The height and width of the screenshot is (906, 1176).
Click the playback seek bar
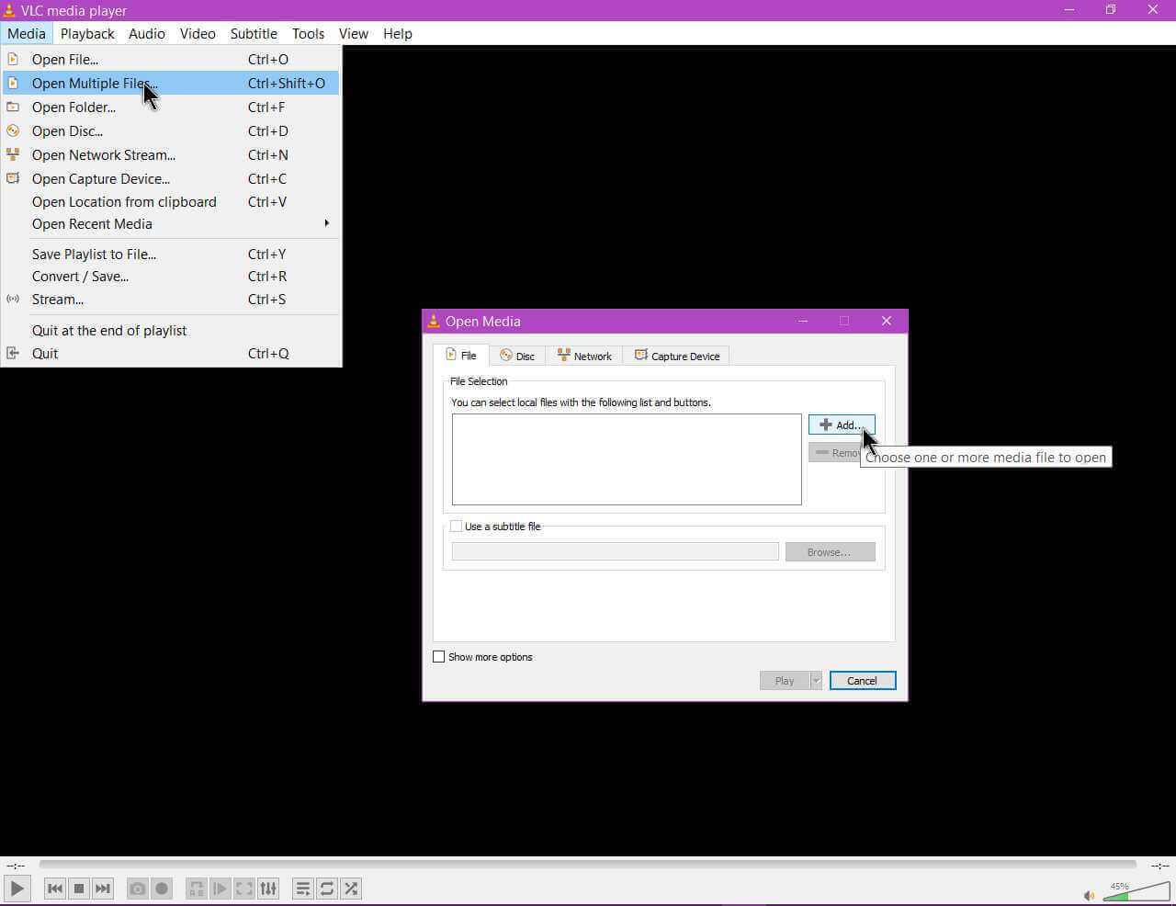coord(588,865)
